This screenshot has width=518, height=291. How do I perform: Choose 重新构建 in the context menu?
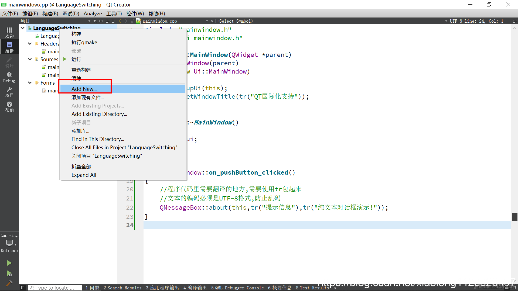pyautogui.click(x=123, y=70)
